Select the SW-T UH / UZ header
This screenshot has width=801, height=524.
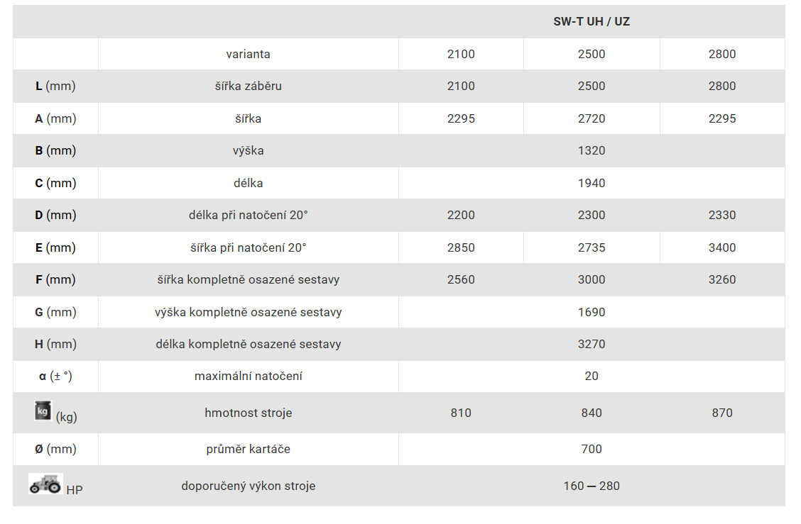tap(592, 21)
